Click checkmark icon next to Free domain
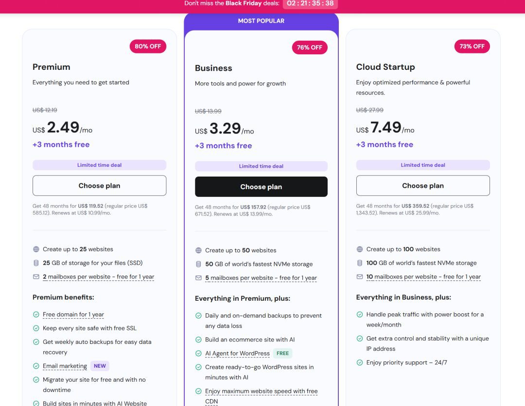Viewport: 525px width, 406px height. point(36,315)
